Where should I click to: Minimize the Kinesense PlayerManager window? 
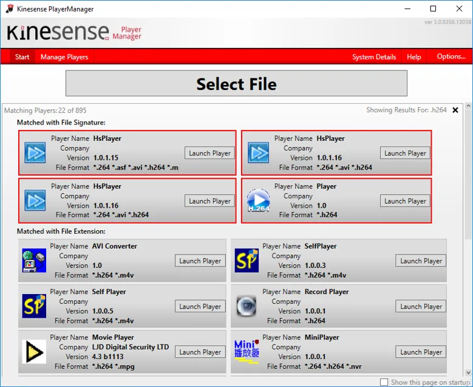[407, 9]
